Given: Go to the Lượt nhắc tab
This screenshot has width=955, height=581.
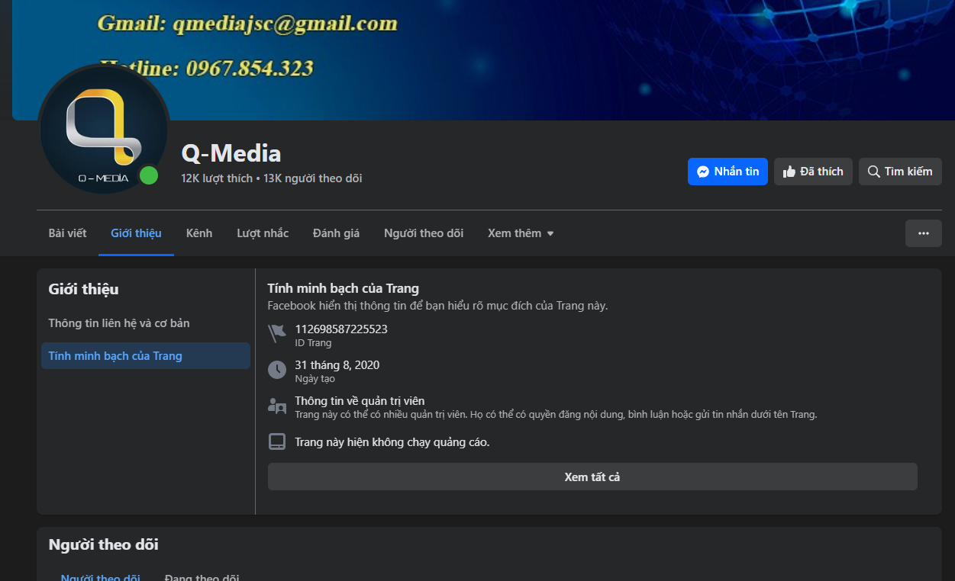Looking at the screenshot, I should [x=263, y=233].
